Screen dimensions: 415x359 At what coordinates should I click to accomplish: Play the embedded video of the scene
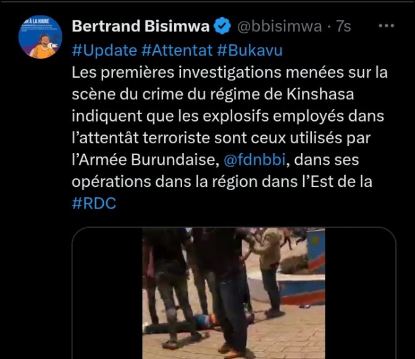pos(233,293)
